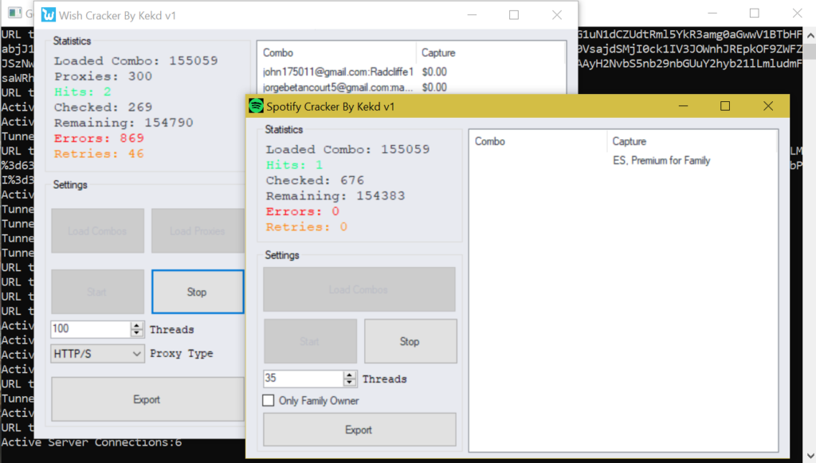Viewport: 816px width, 463px height.
Task: Open the Proxy Type dropdown showing HTTP/S
Action: point(97,354)
